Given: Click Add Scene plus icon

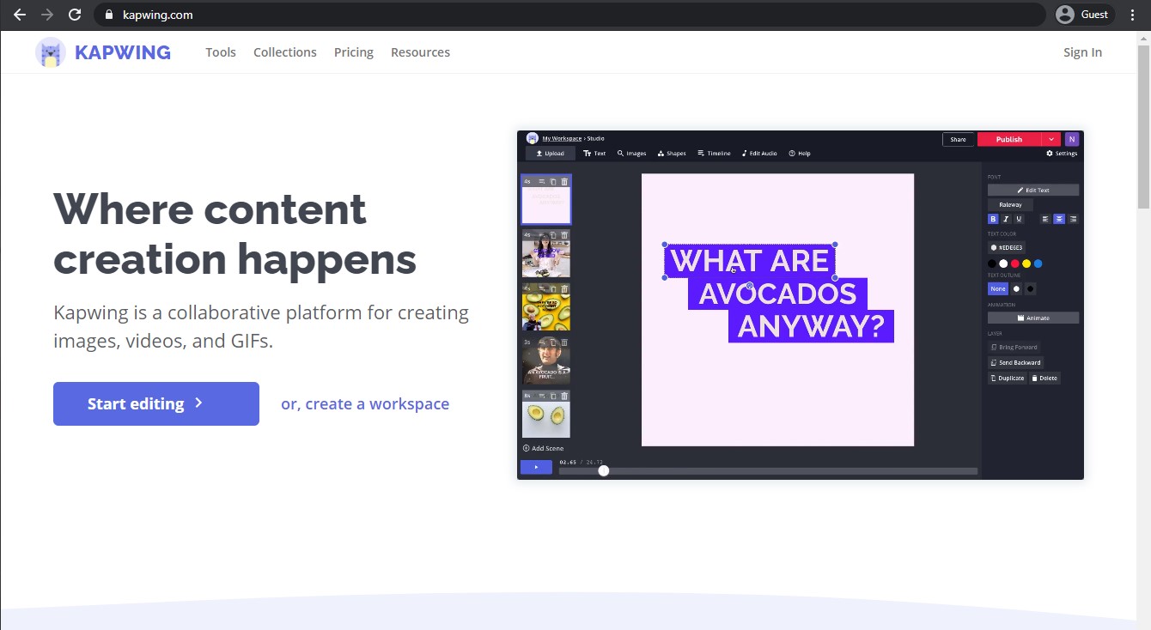Looking at the screenshot, I should click(x=527, y=448).
